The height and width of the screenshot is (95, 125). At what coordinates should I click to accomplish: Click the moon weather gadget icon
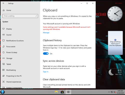[111, 72]
